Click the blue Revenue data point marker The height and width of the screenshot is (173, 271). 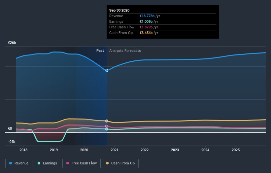tap(107, 70)
